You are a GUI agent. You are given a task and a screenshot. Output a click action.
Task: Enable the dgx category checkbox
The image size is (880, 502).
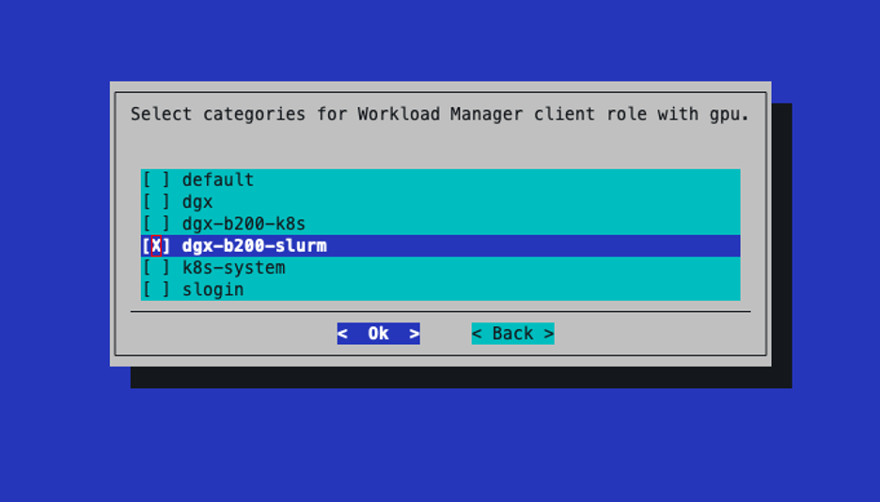(156, 202)
